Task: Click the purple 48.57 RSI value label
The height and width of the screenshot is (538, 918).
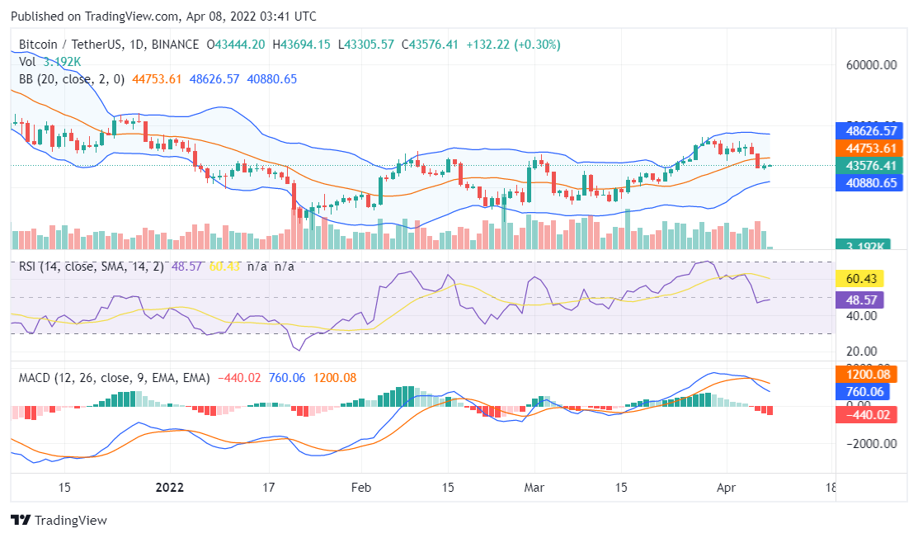Action: [x=863, y=300]
